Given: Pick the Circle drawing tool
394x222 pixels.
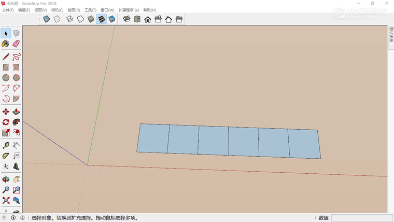Looking at the screenshot, I should [x=6, y=77].
